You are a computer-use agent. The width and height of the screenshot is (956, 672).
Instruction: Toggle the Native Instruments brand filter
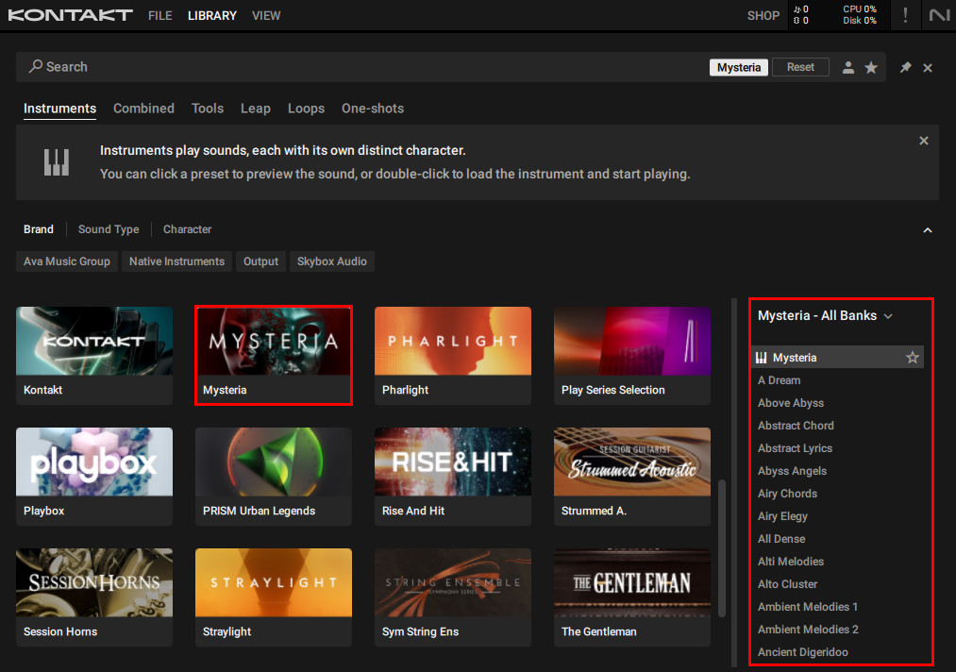pos(176,261)
